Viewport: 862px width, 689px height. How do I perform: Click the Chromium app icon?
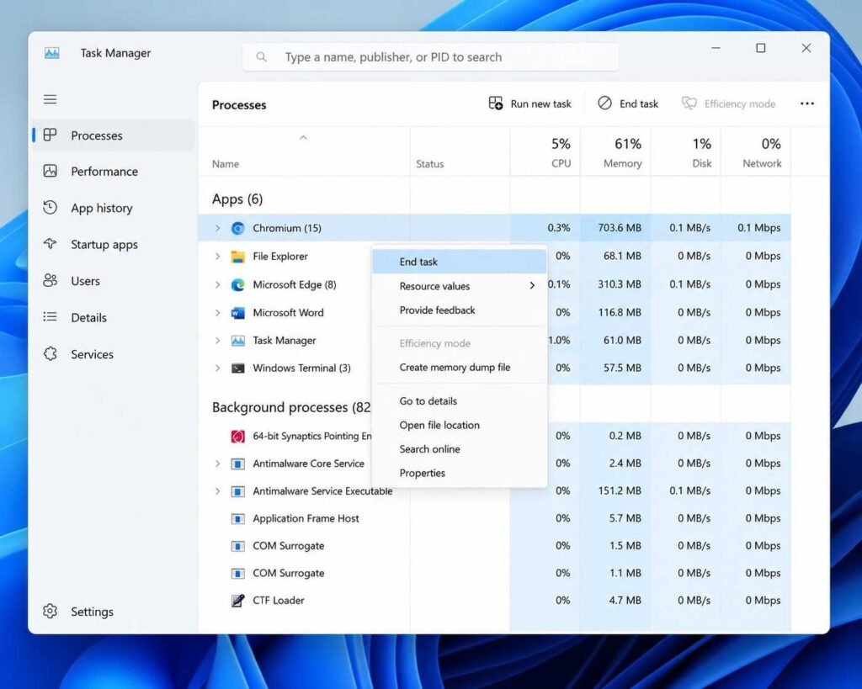click(237, 228)
